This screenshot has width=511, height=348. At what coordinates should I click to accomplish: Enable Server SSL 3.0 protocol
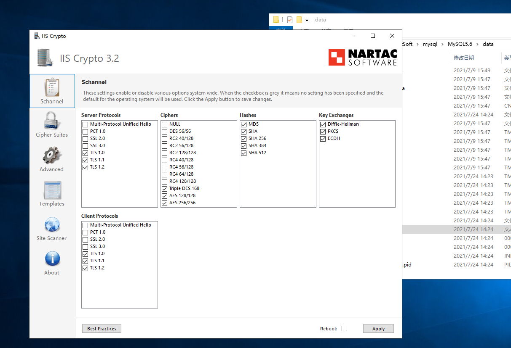point(86,146)
